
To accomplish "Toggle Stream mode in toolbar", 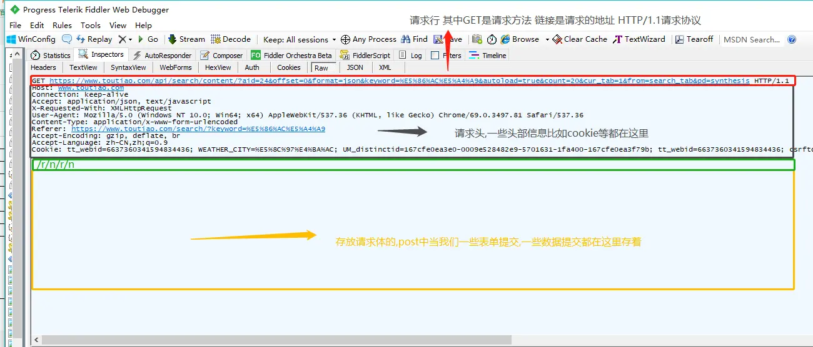I will (186, 39).
